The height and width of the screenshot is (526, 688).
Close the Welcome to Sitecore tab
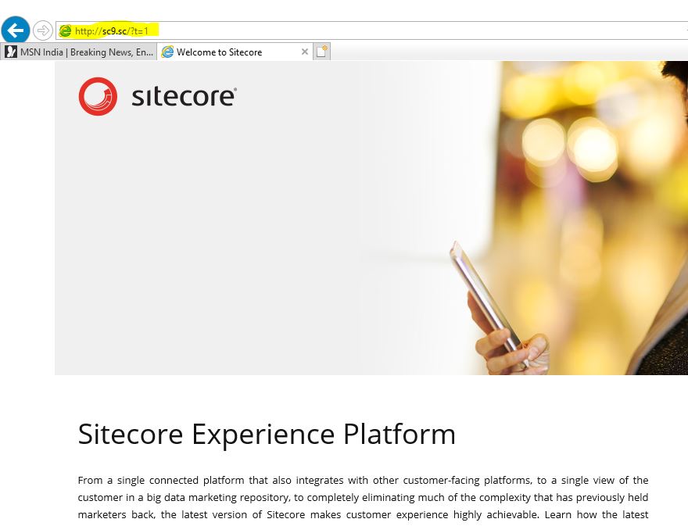coord(305,52)
